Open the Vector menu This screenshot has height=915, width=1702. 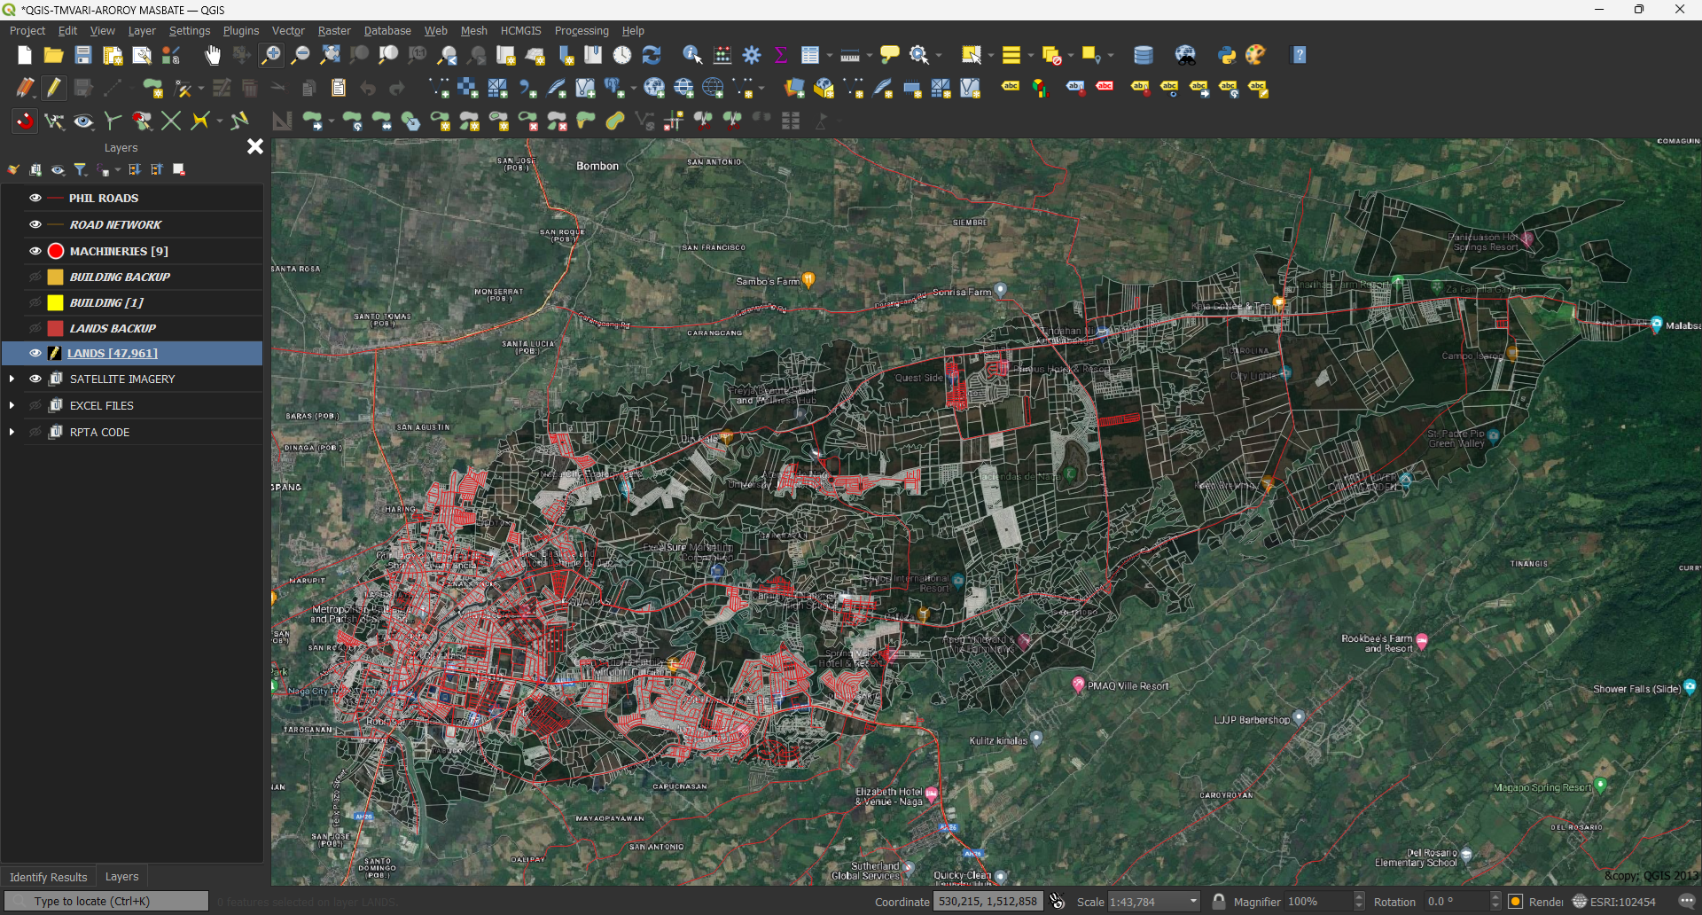pyautogui.click(x=288, y=30)
